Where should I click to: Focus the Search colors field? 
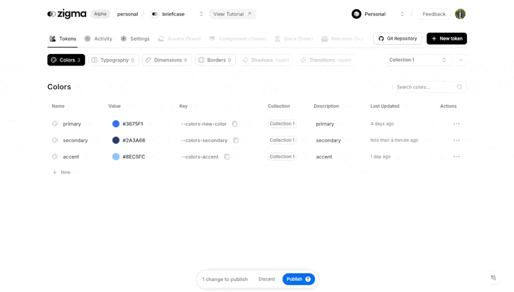(429, 87)
